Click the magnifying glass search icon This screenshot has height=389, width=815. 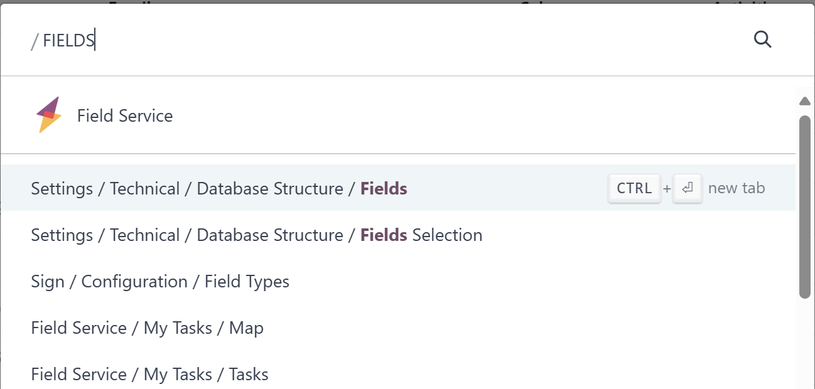tap(762, 40)
